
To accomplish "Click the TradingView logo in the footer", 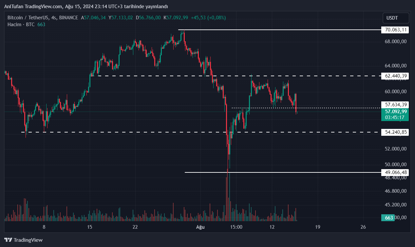I will click(24, 240).
